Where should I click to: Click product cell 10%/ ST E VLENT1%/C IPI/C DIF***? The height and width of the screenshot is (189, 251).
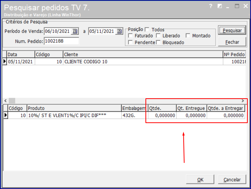[74, 115]
